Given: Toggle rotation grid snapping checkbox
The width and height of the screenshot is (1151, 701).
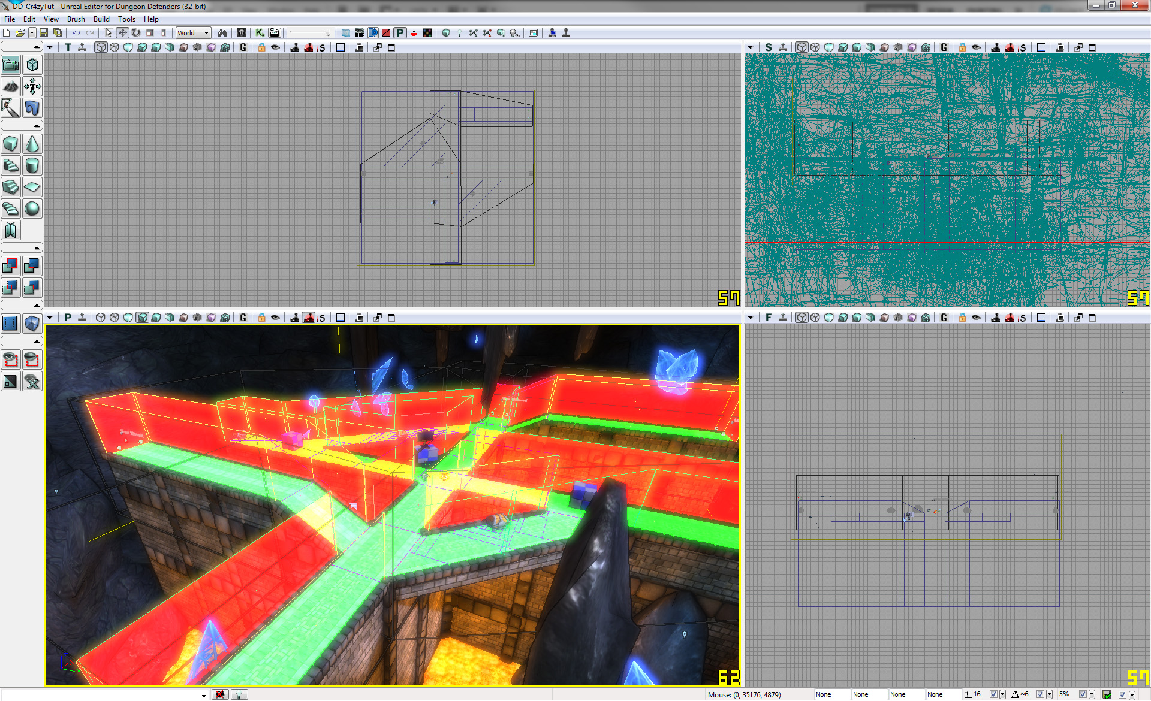Looking at the screenshot, I should click(x=1040, y=694).
